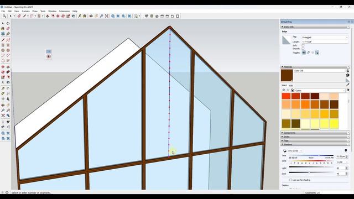Click the Zoom Extents icon in the top toolbar
354x199 pixels.
107,16
